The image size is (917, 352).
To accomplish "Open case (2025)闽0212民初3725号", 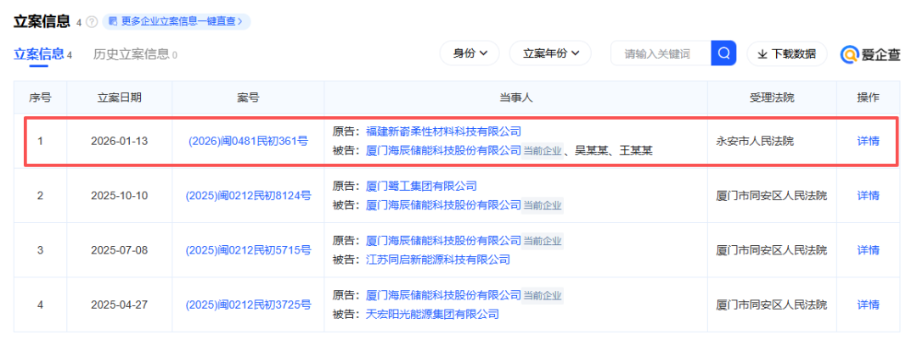I will (248, 305).
